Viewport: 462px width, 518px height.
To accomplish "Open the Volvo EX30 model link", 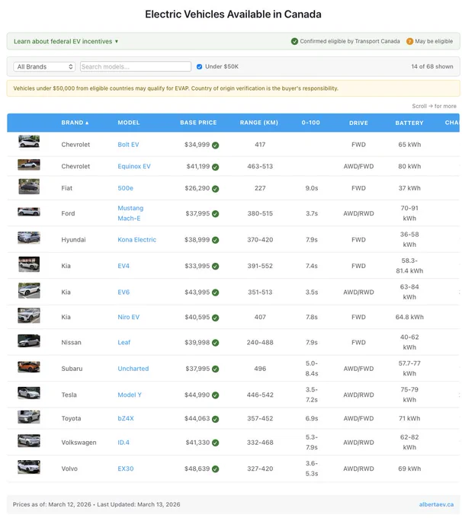I will point(126,468).
